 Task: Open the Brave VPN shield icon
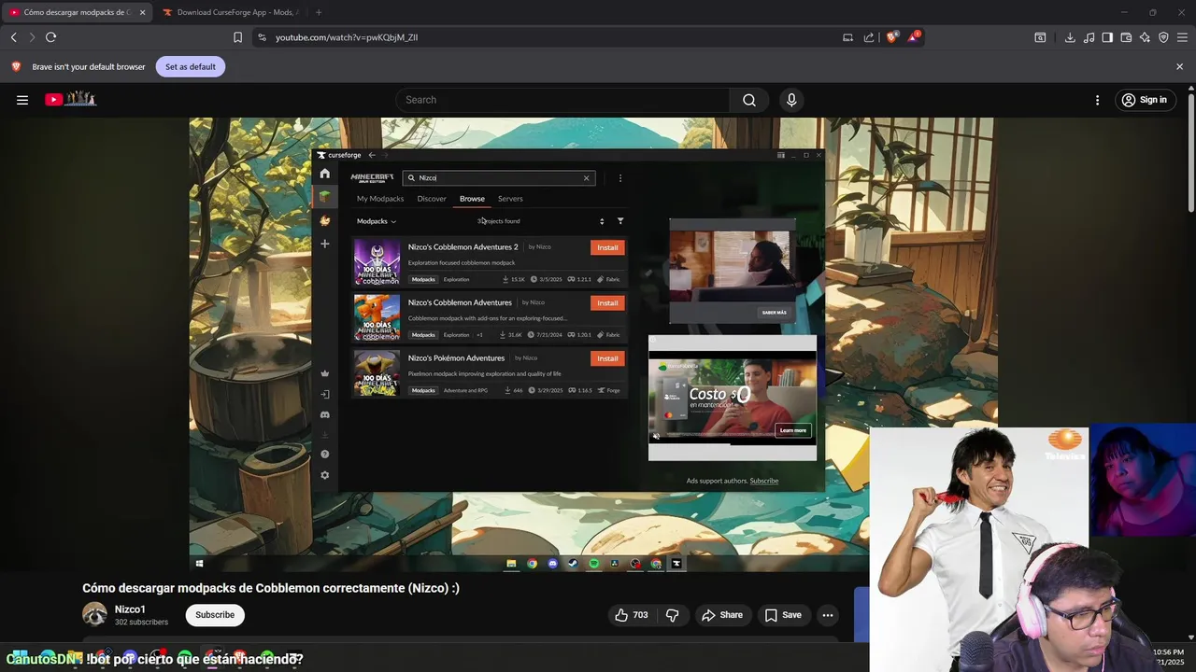click(x=1163, y=37)
